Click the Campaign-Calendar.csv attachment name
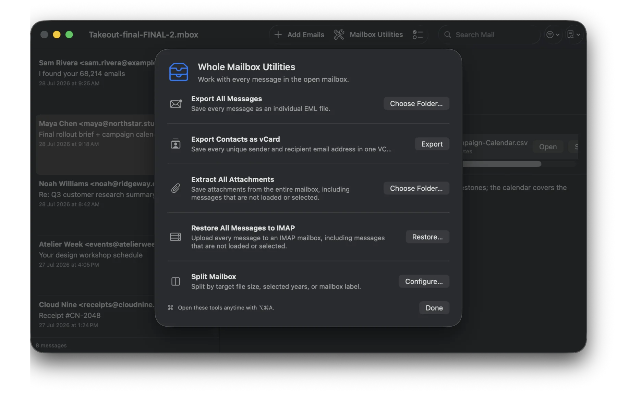617x393 pixels. [x=495, y=143]
